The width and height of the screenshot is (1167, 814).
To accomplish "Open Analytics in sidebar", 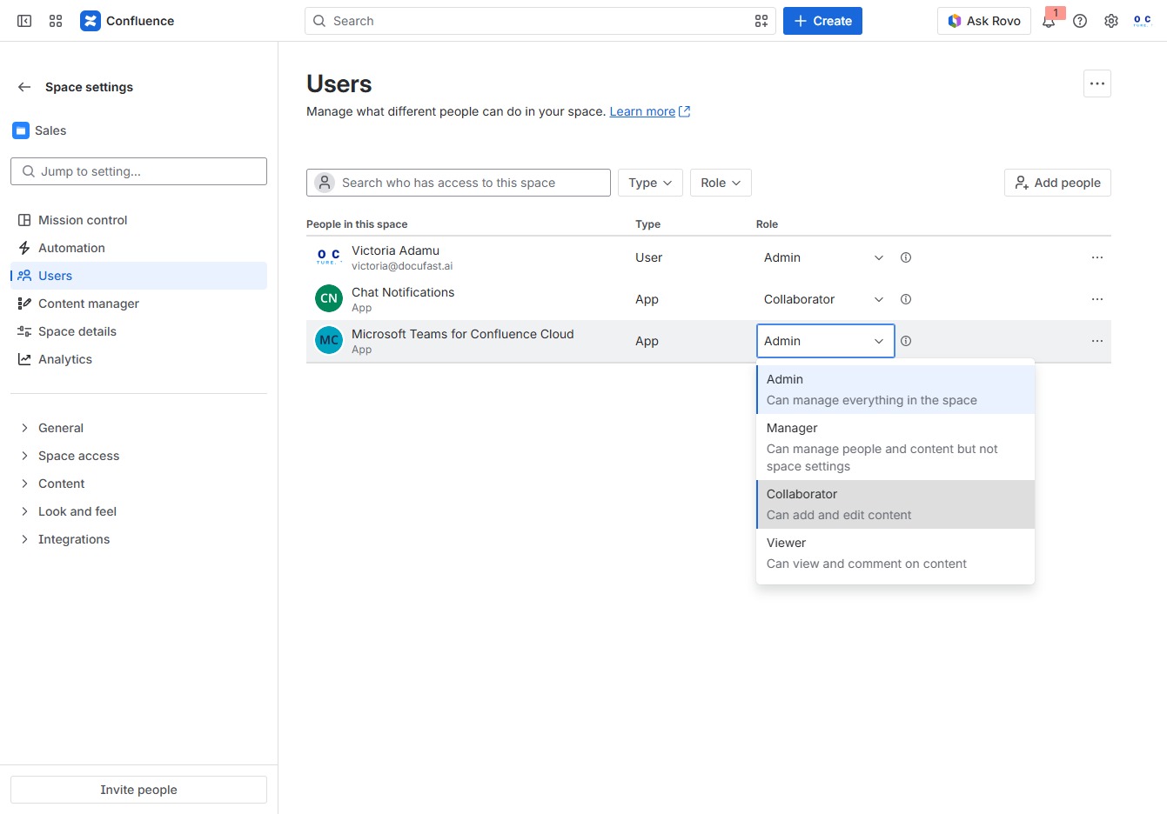I will point(138,359).
